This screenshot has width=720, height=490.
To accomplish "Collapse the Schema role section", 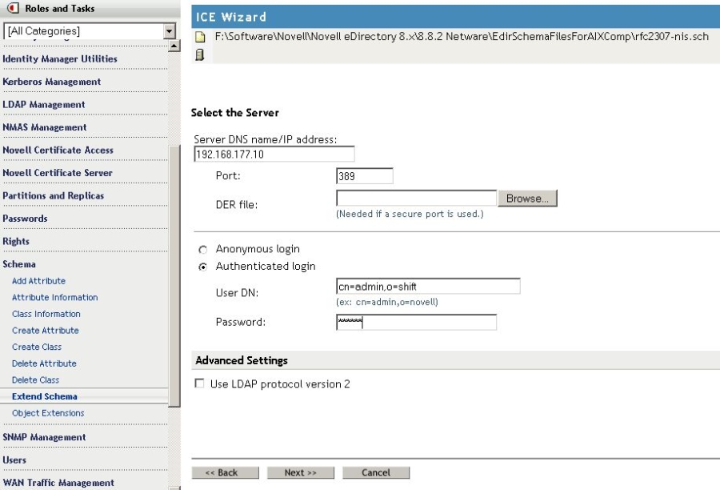I will 19,264.
